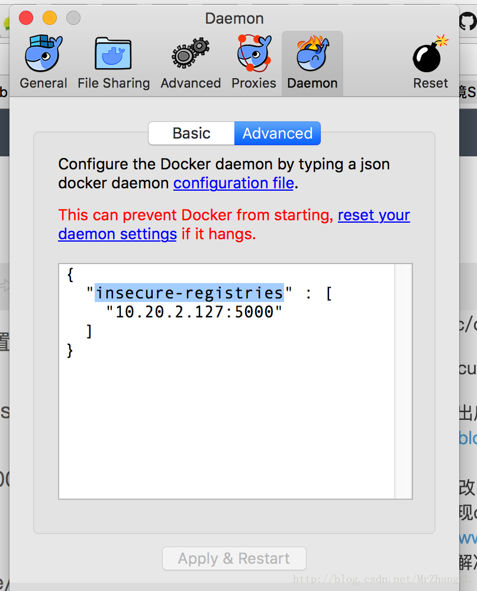Image resolution: width=477 pixels, height=591 pixels.
Task: Open the configuration file link
Action: (x=233, y=183)
